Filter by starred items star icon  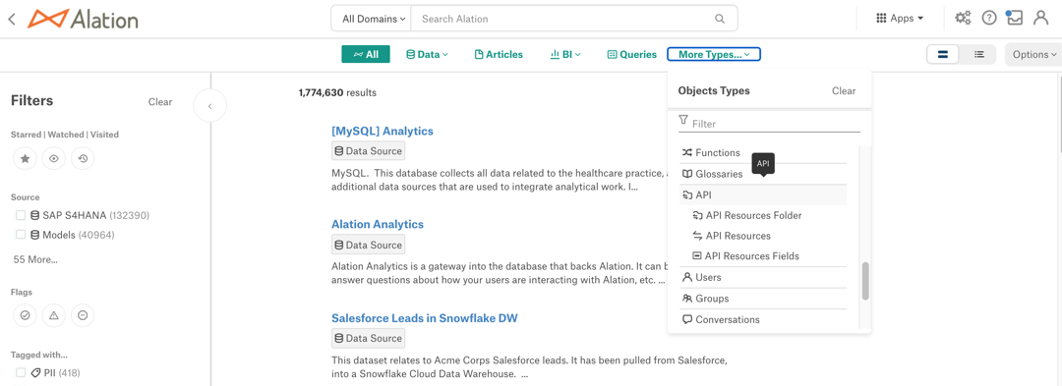pyautogui.click(x=25, y=159)
